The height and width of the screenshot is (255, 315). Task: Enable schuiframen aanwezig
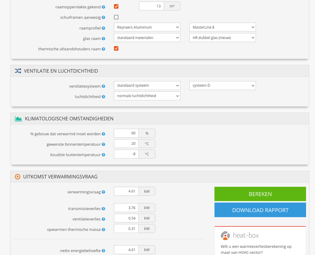coord(116,17)
